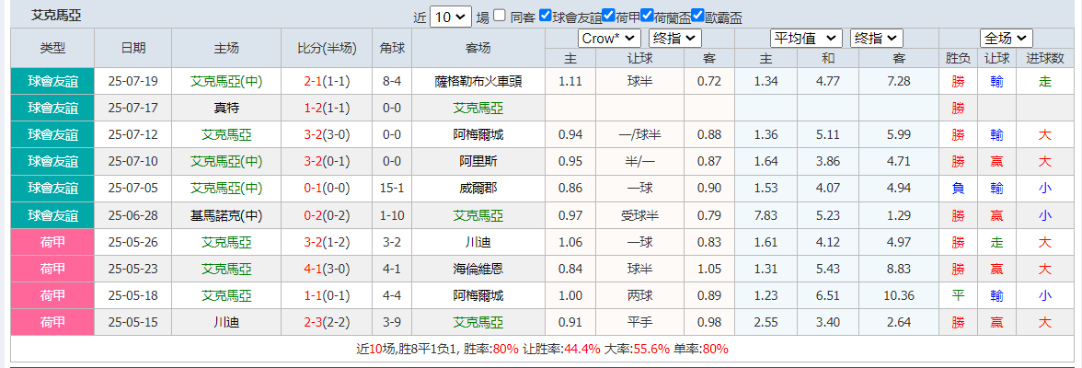The image size is (1082, 368).
Task: Toggle the 歐霸盃 checkbox
Action: (x=697, y=16)
